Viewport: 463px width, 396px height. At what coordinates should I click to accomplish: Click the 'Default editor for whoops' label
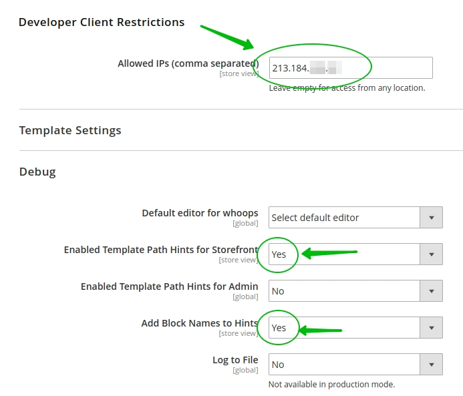tap(200, 213)
